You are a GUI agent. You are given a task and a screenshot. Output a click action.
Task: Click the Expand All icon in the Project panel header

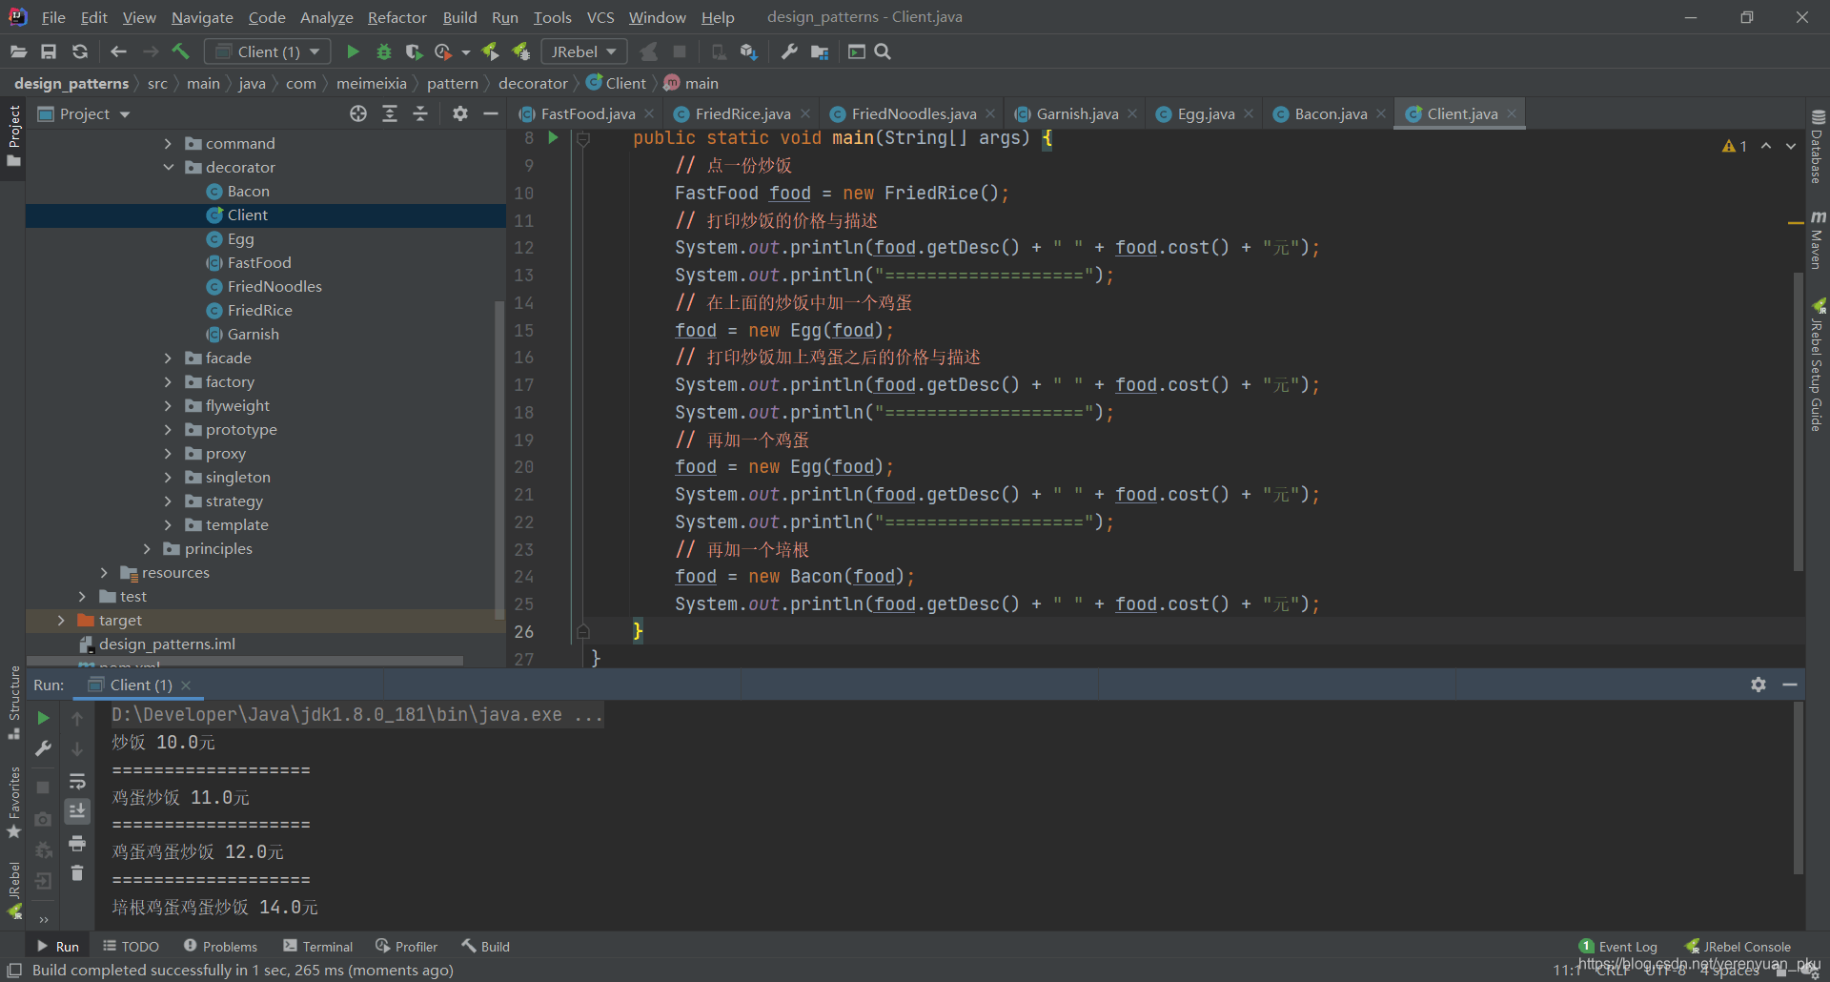coord(390,113)
